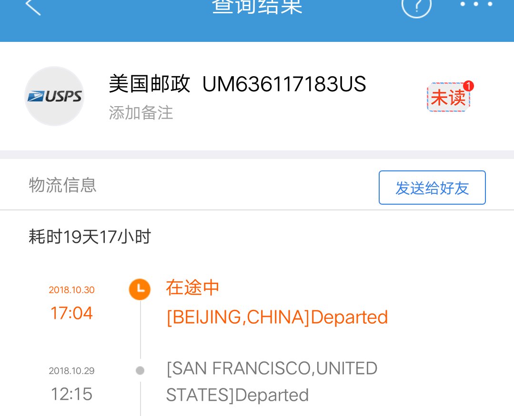
Task: Tap the 查询结果 page title
Action: click(257, 7)
